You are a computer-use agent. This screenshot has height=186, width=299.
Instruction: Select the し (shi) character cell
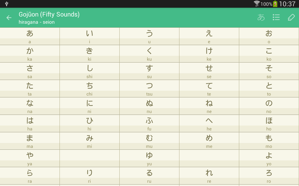pyautogui.click(x=89, y=69)
